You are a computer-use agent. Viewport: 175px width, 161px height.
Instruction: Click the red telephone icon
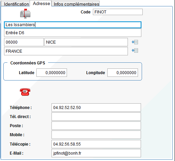point(25,92)
